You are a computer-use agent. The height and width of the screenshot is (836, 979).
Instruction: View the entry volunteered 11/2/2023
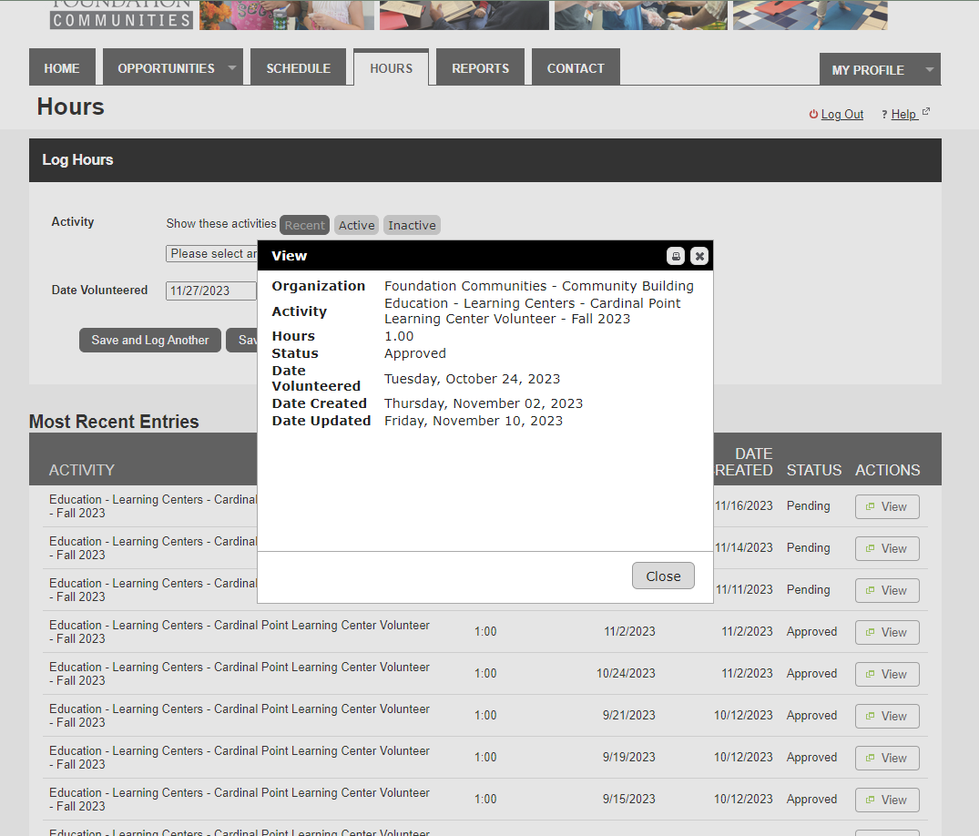887,632
